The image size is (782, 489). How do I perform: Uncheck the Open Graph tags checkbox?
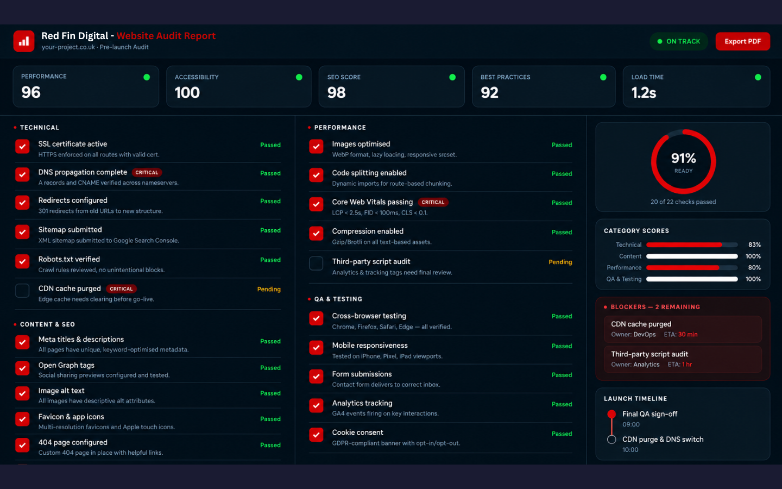(x=22, y=368)
